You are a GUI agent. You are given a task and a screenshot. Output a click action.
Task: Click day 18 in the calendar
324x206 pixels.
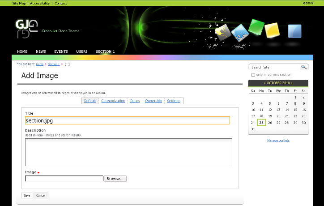(261, 116)
